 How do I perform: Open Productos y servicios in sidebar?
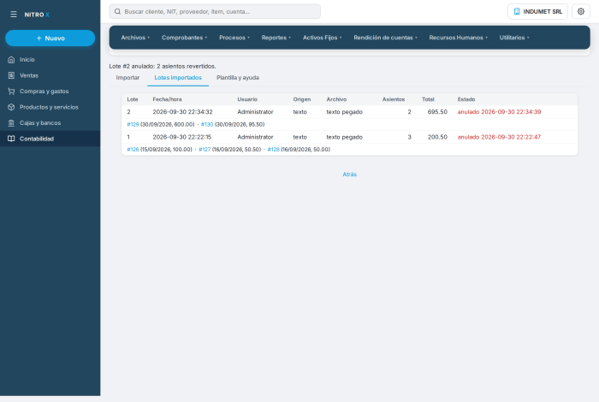[50, 107]
